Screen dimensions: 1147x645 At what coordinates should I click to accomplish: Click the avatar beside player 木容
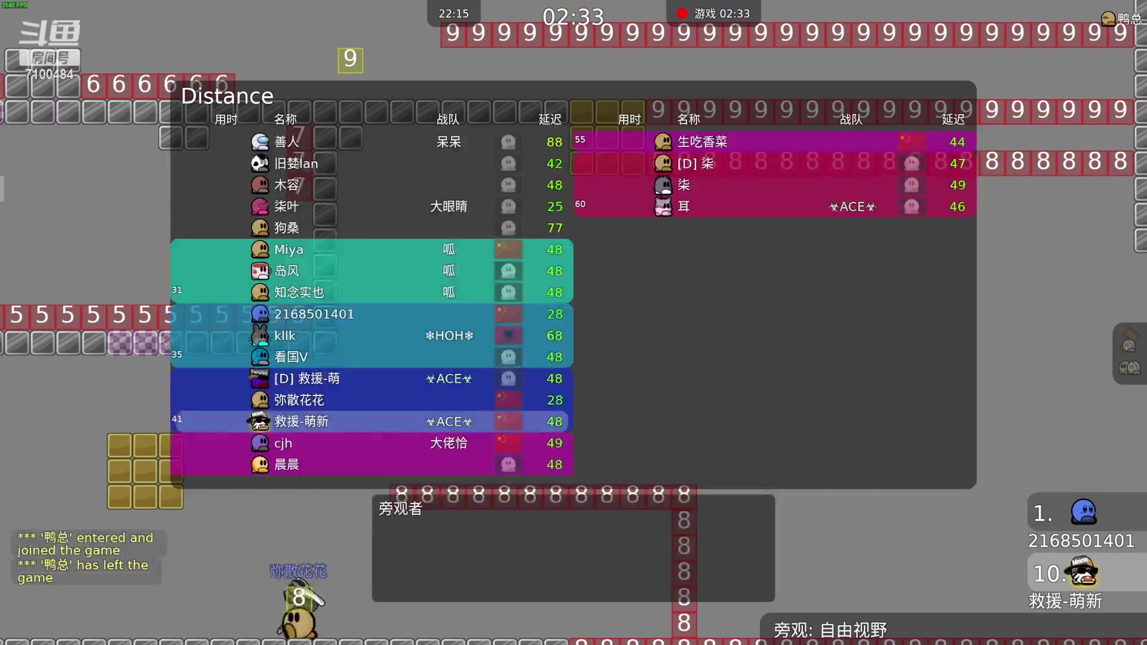click(x=260, y=185)
